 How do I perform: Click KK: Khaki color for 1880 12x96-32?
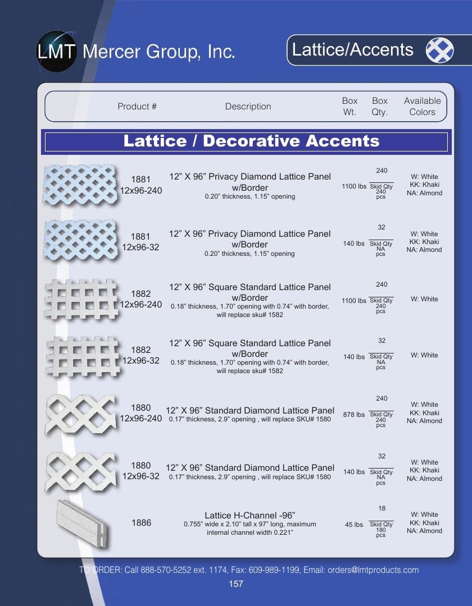point(424,470)
